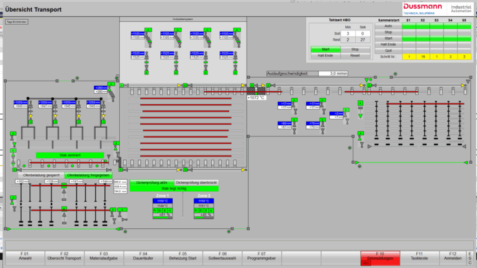Image resolution: width=477 pixels, height=268 pixels.
Task: Click the Sammelstart Quit button
Action: point(388,50)
